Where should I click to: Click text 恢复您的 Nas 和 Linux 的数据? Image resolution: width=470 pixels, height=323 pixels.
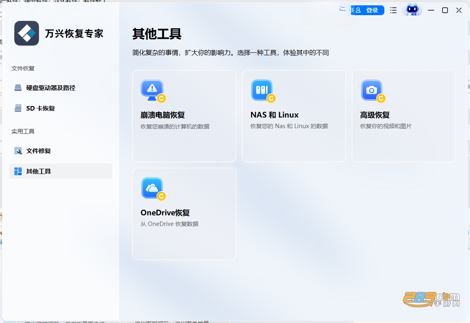point(289,126)
